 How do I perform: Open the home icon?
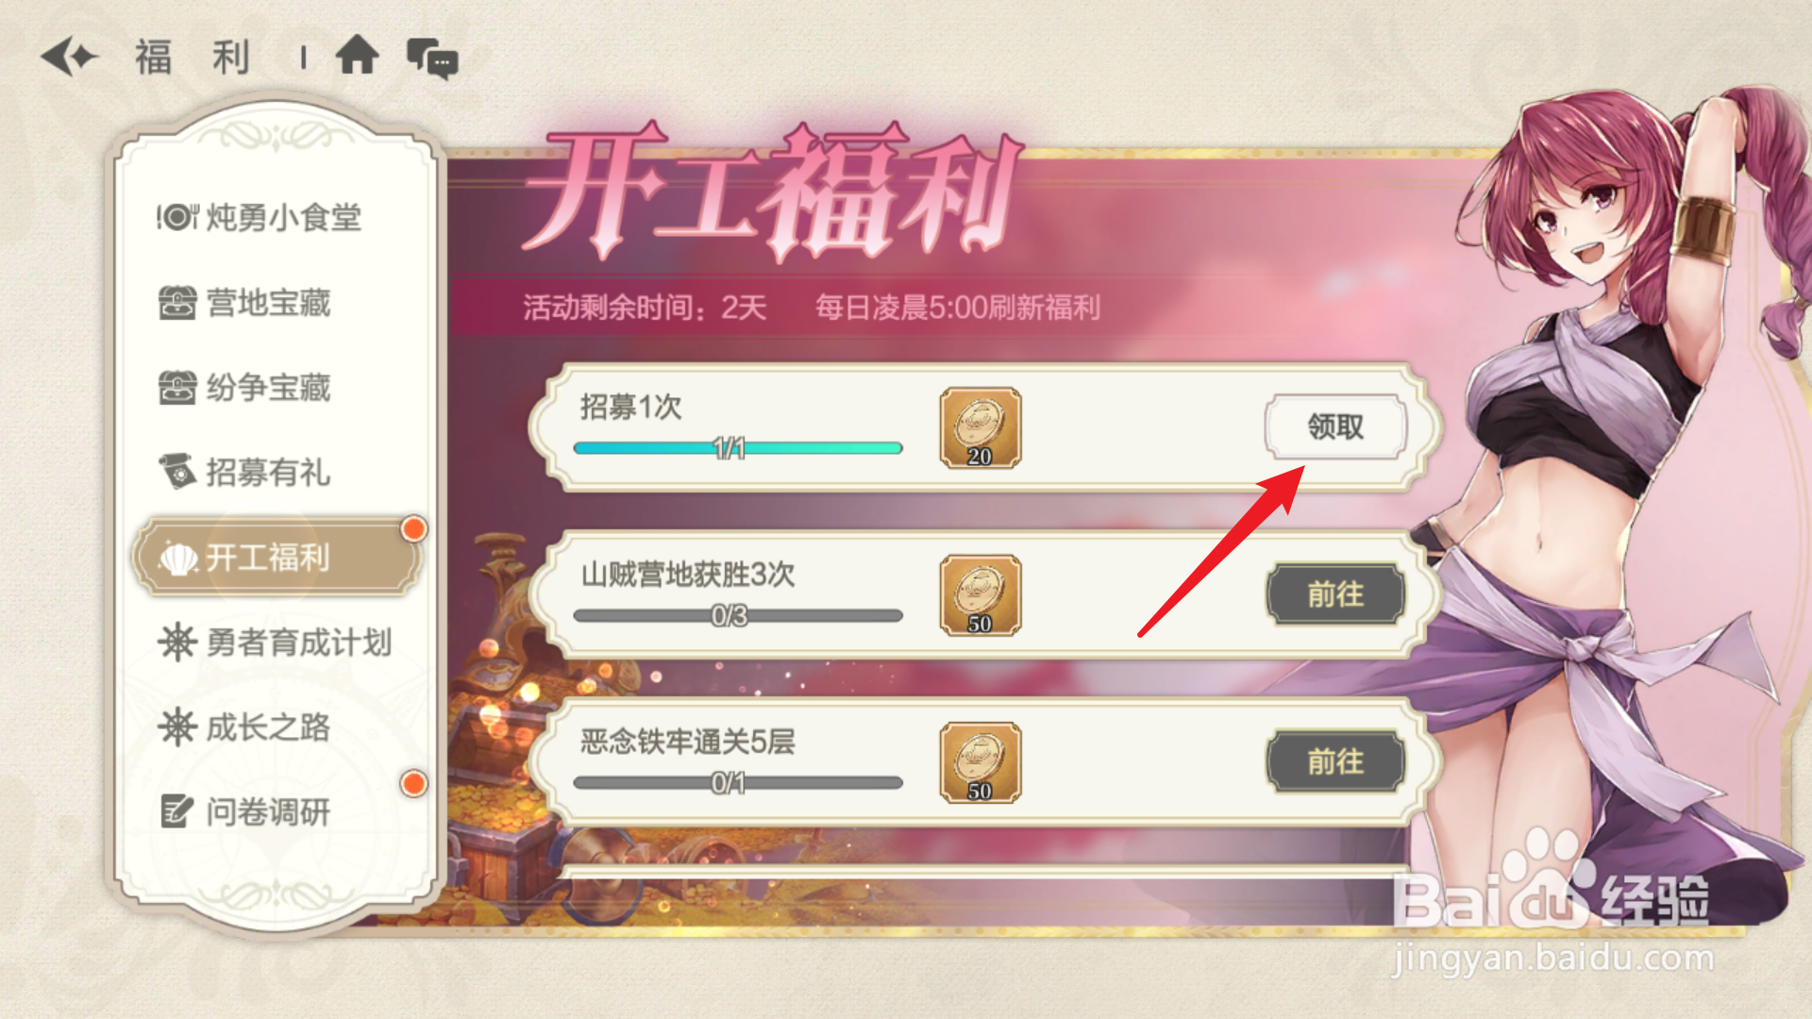(x=358, y=55)
